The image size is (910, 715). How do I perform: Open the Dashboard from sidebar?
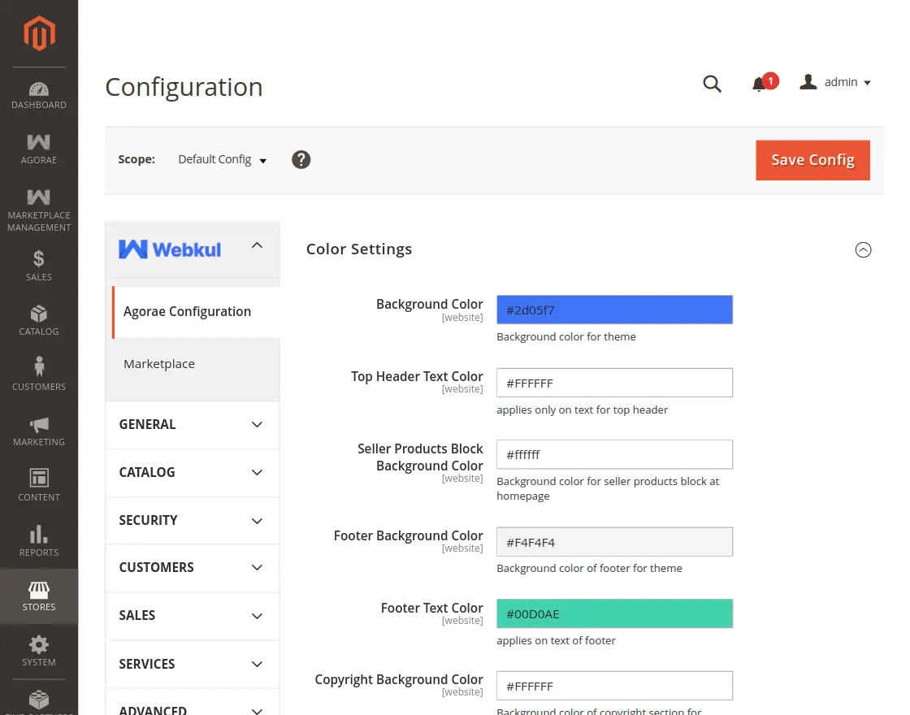point(39,95)
